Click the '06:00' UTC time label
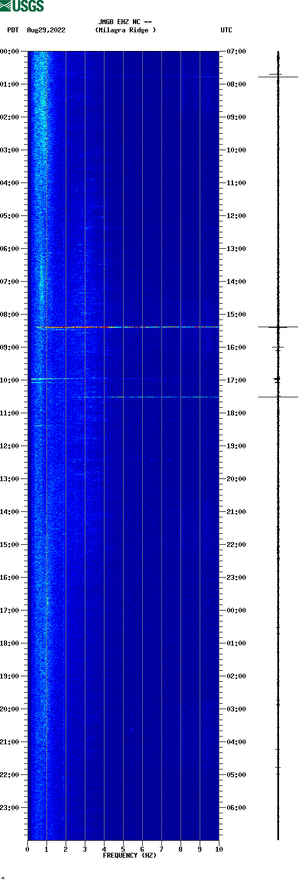The width and height of the screenshot is (302, 884). [x=236, y=808]
